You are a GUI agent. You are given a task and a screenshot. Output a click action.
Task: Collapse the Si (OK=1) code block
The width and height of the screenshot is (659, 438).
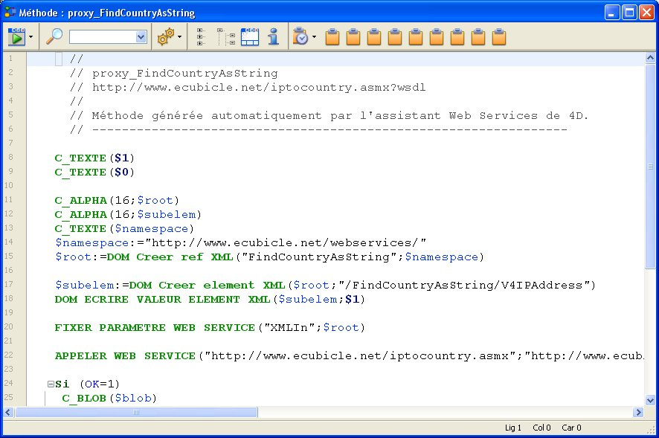(x=50, y=384)
